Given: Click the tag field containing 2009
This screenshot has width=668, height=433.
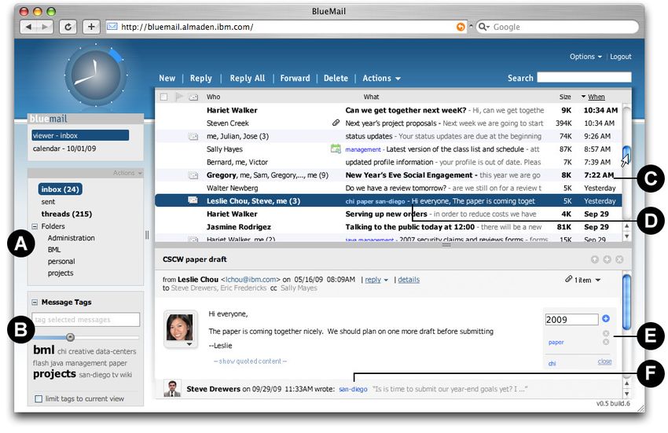Looking at the screenshot, I should coord(571,320).
